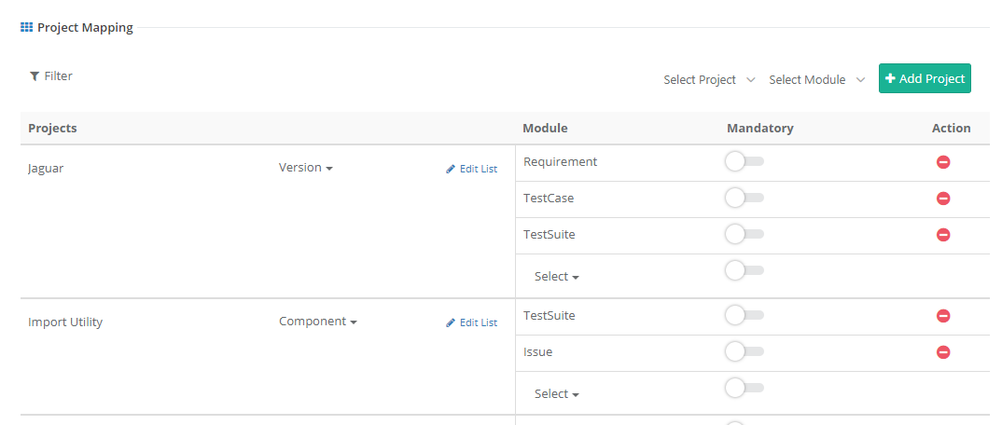
Task: Toggle Mandatory for Import Utility Issue
Action: 745,351
